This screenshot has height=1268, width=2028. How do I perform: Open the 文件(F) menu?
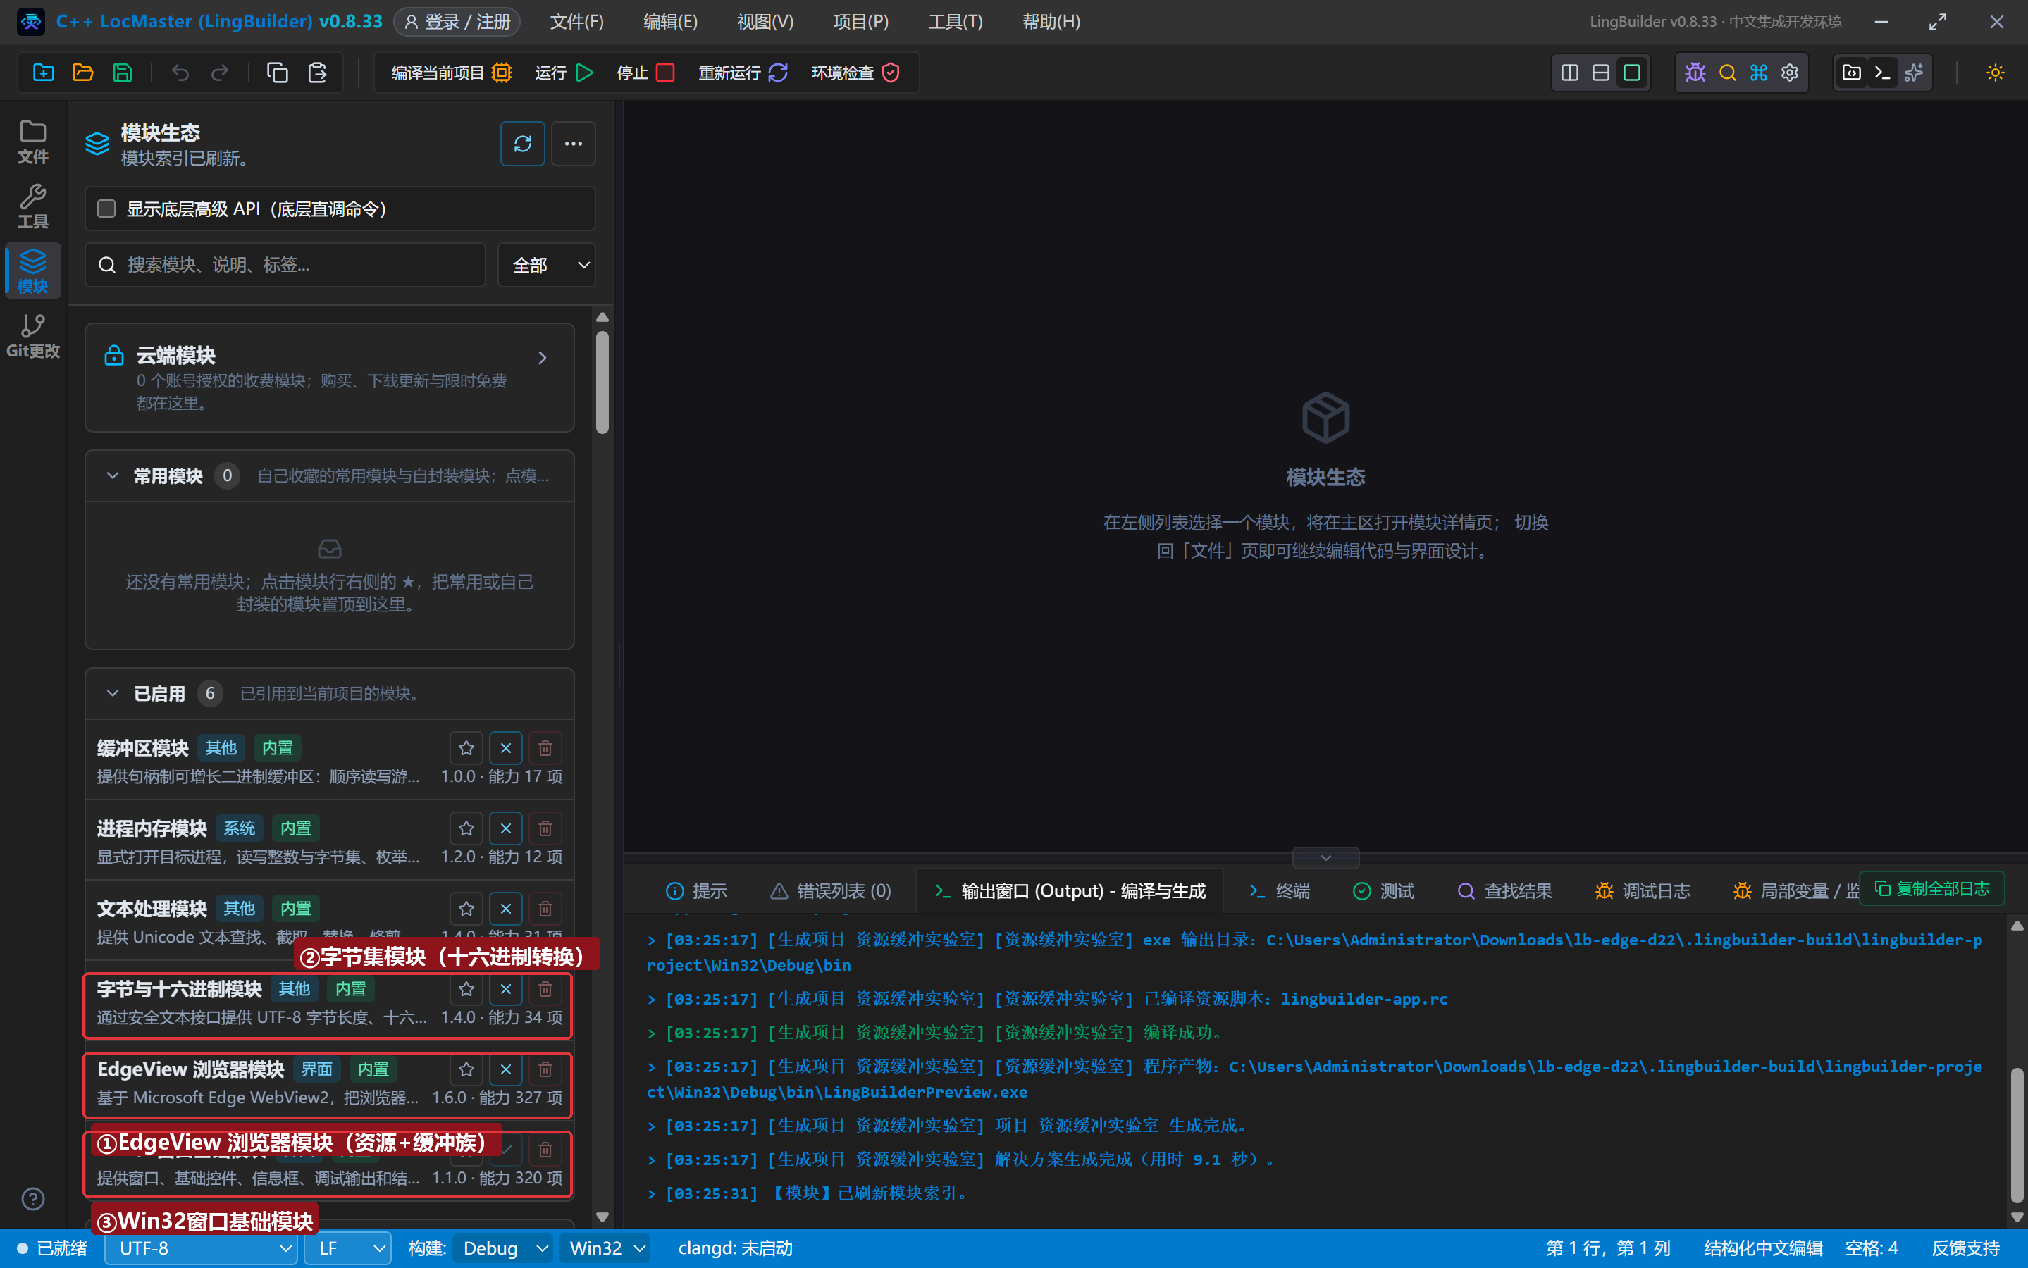577,22
